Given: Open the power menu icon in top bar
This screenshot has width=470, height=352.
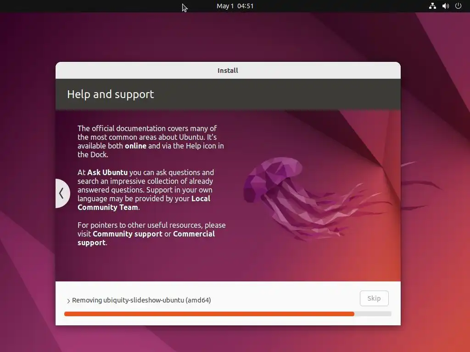Looking at the screenshot, I should (458, 5).
